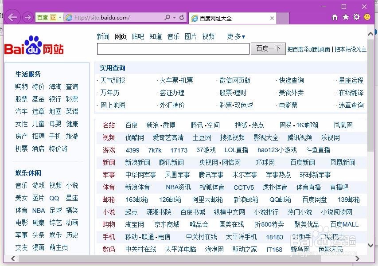Open 淘宝网 link
The height and width of the screenshot is (266, 378).
(x=135, y=224)
